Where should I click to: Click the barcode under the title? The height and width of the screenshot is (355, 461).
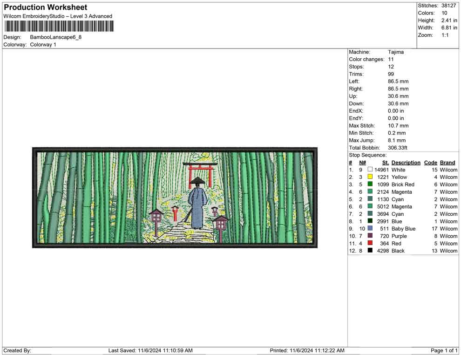[x=59, y=26]
